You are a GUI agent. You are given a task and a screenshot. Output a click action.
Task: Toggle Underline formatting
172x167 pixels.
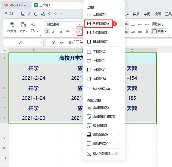(61, 31)
